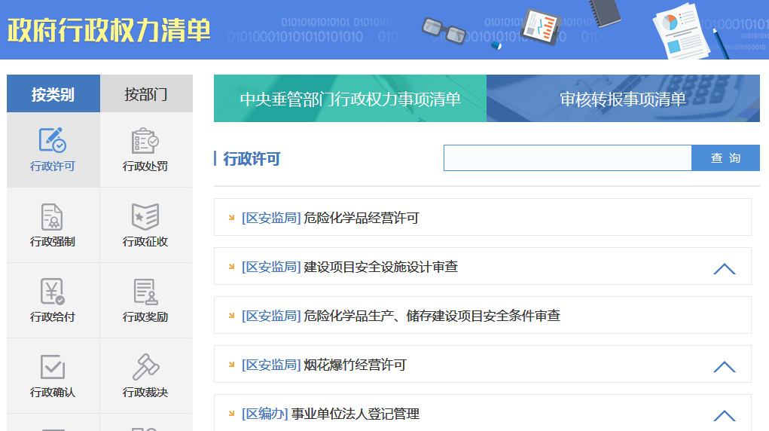Image resolution: width=769 pixels, height=431 pixels.
Task: Click the 行政许可 section heading
Action: point(252,158)
